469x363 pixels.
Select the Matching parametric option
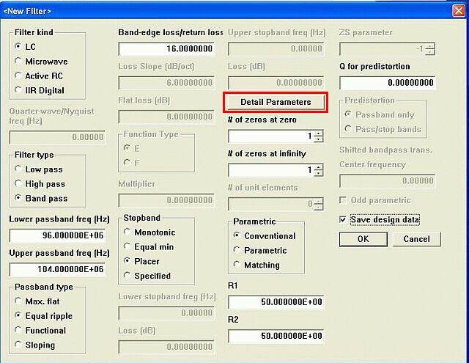[237, 265]
